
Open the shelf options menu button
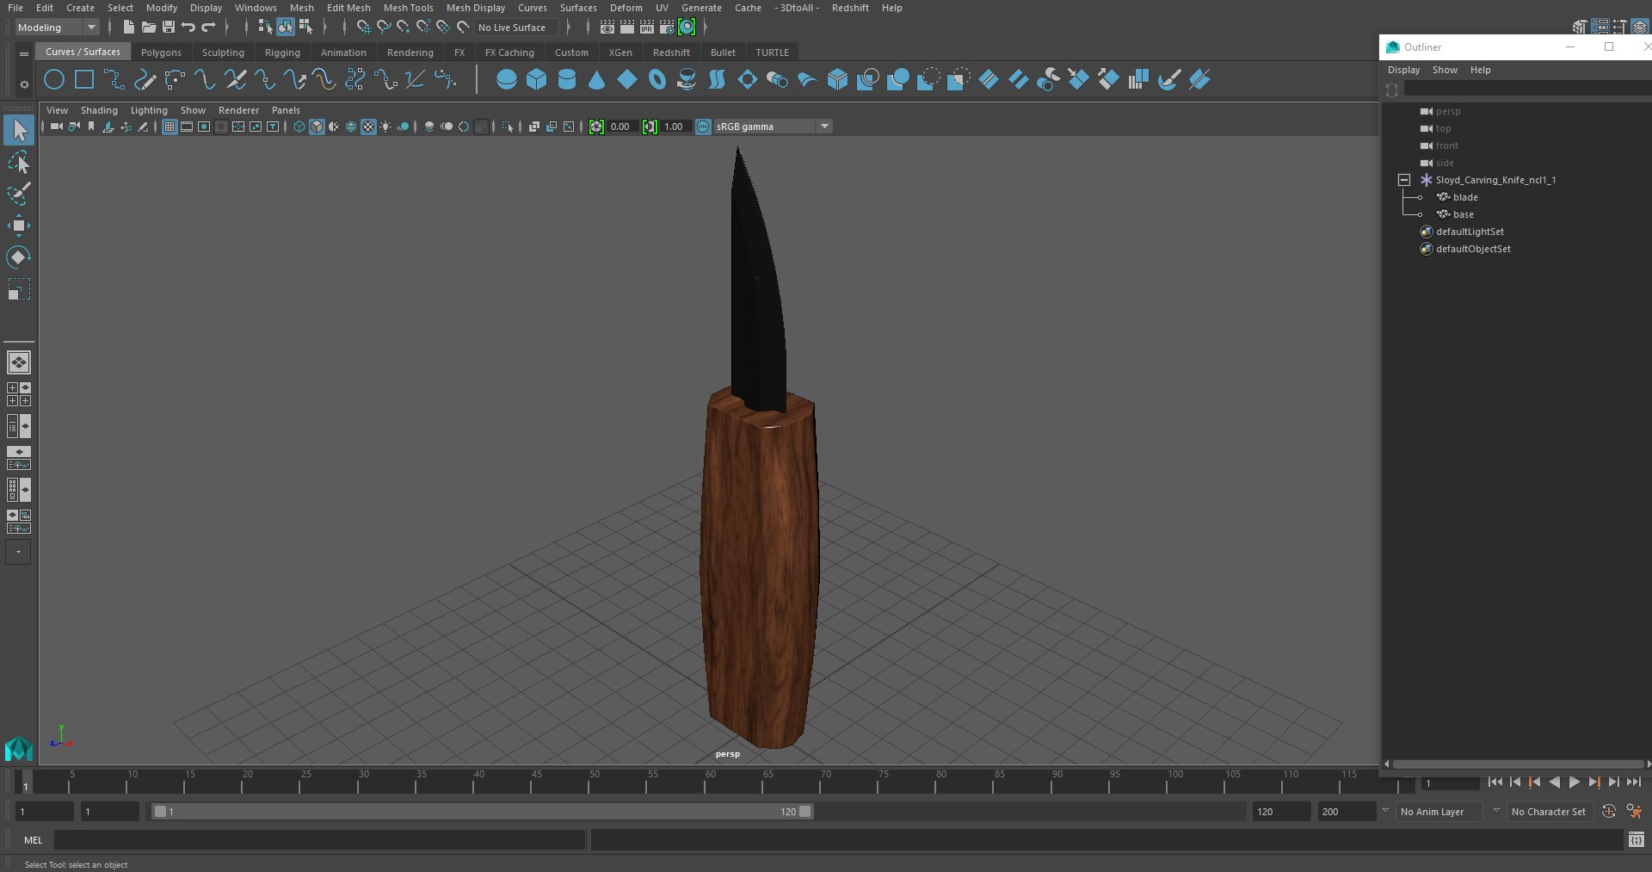point(24,83)
